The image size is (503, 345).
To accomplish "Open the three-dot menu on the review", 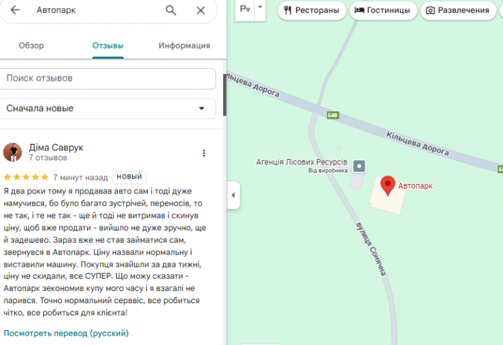I will tap(204, 153).
